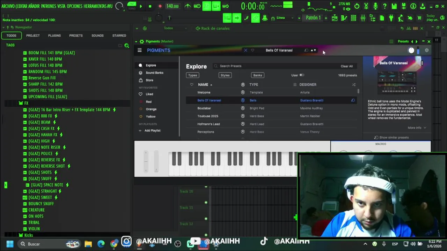Screen dimensions: 447x251
Task: Open the Types filter dropdown
Action: tap(192, 75)
